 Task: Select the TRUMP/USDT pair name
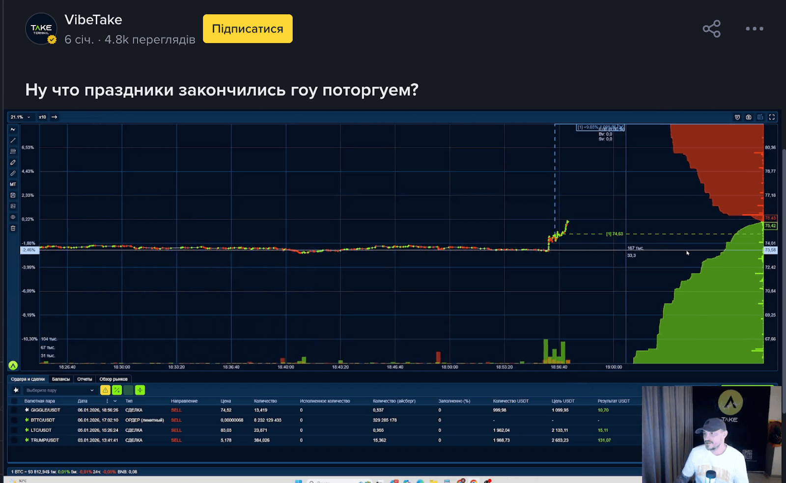coord(45,440)
